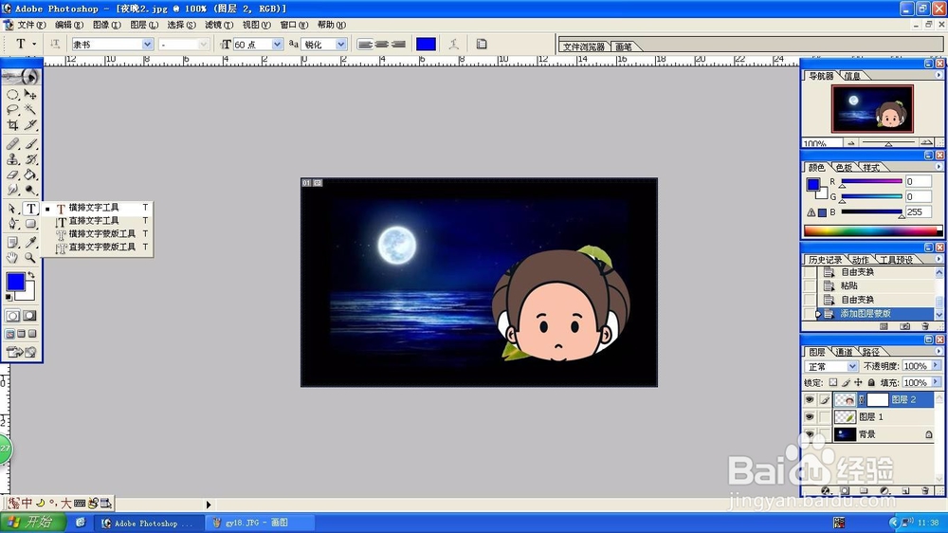The image size is (948, 533).
Task: Open Layers panel flyout menu arrow
Action: click(x=939, y=351)
